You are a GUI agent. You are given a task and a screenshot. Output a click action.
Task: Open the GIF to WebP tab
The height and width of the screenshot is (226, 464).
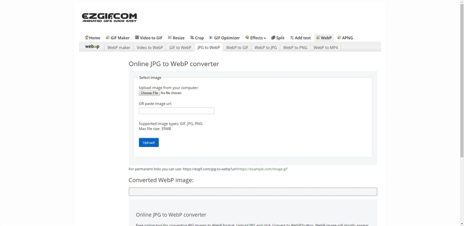[180, 47]
